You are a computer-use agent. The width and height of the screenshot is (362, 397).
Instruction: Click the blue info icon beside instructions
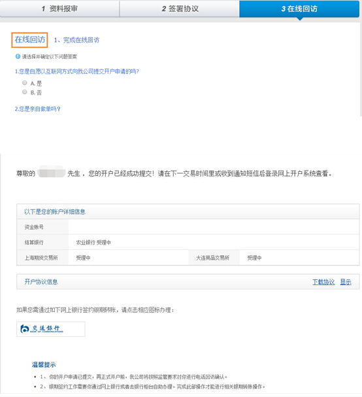(18, 56)
